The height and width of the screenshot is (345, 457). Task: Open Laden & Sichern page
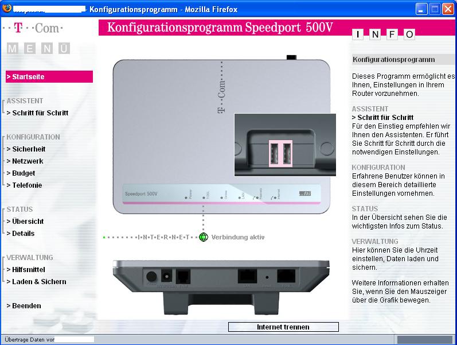click(x=37, y=282)
